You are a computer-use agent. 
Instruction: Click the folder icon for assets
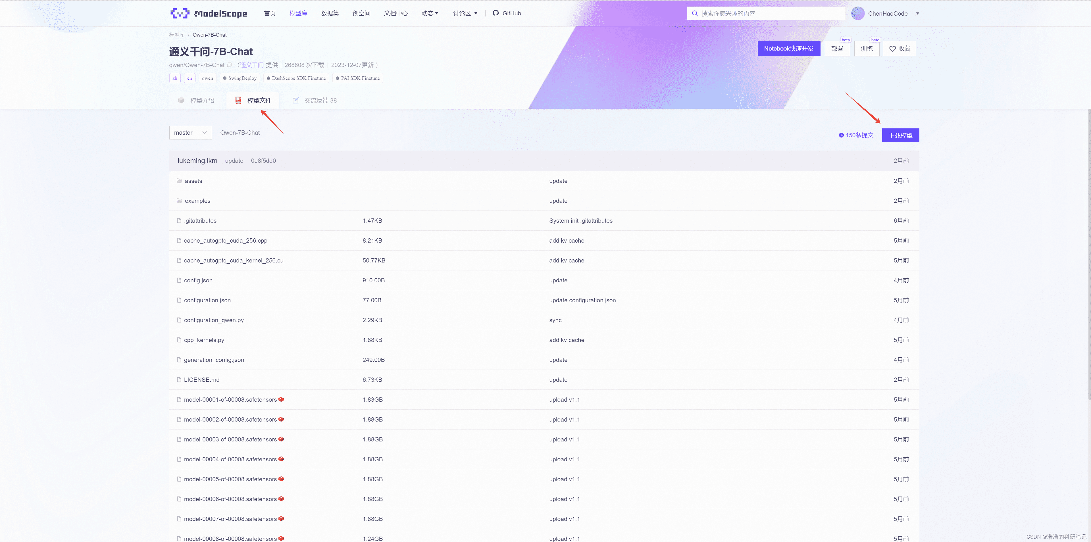pyautogui.click(x=179, y=181)
